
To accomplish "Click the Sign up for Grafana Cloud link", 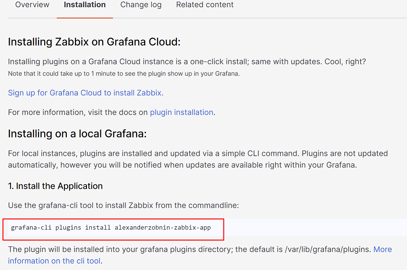I will pos(86,93).
